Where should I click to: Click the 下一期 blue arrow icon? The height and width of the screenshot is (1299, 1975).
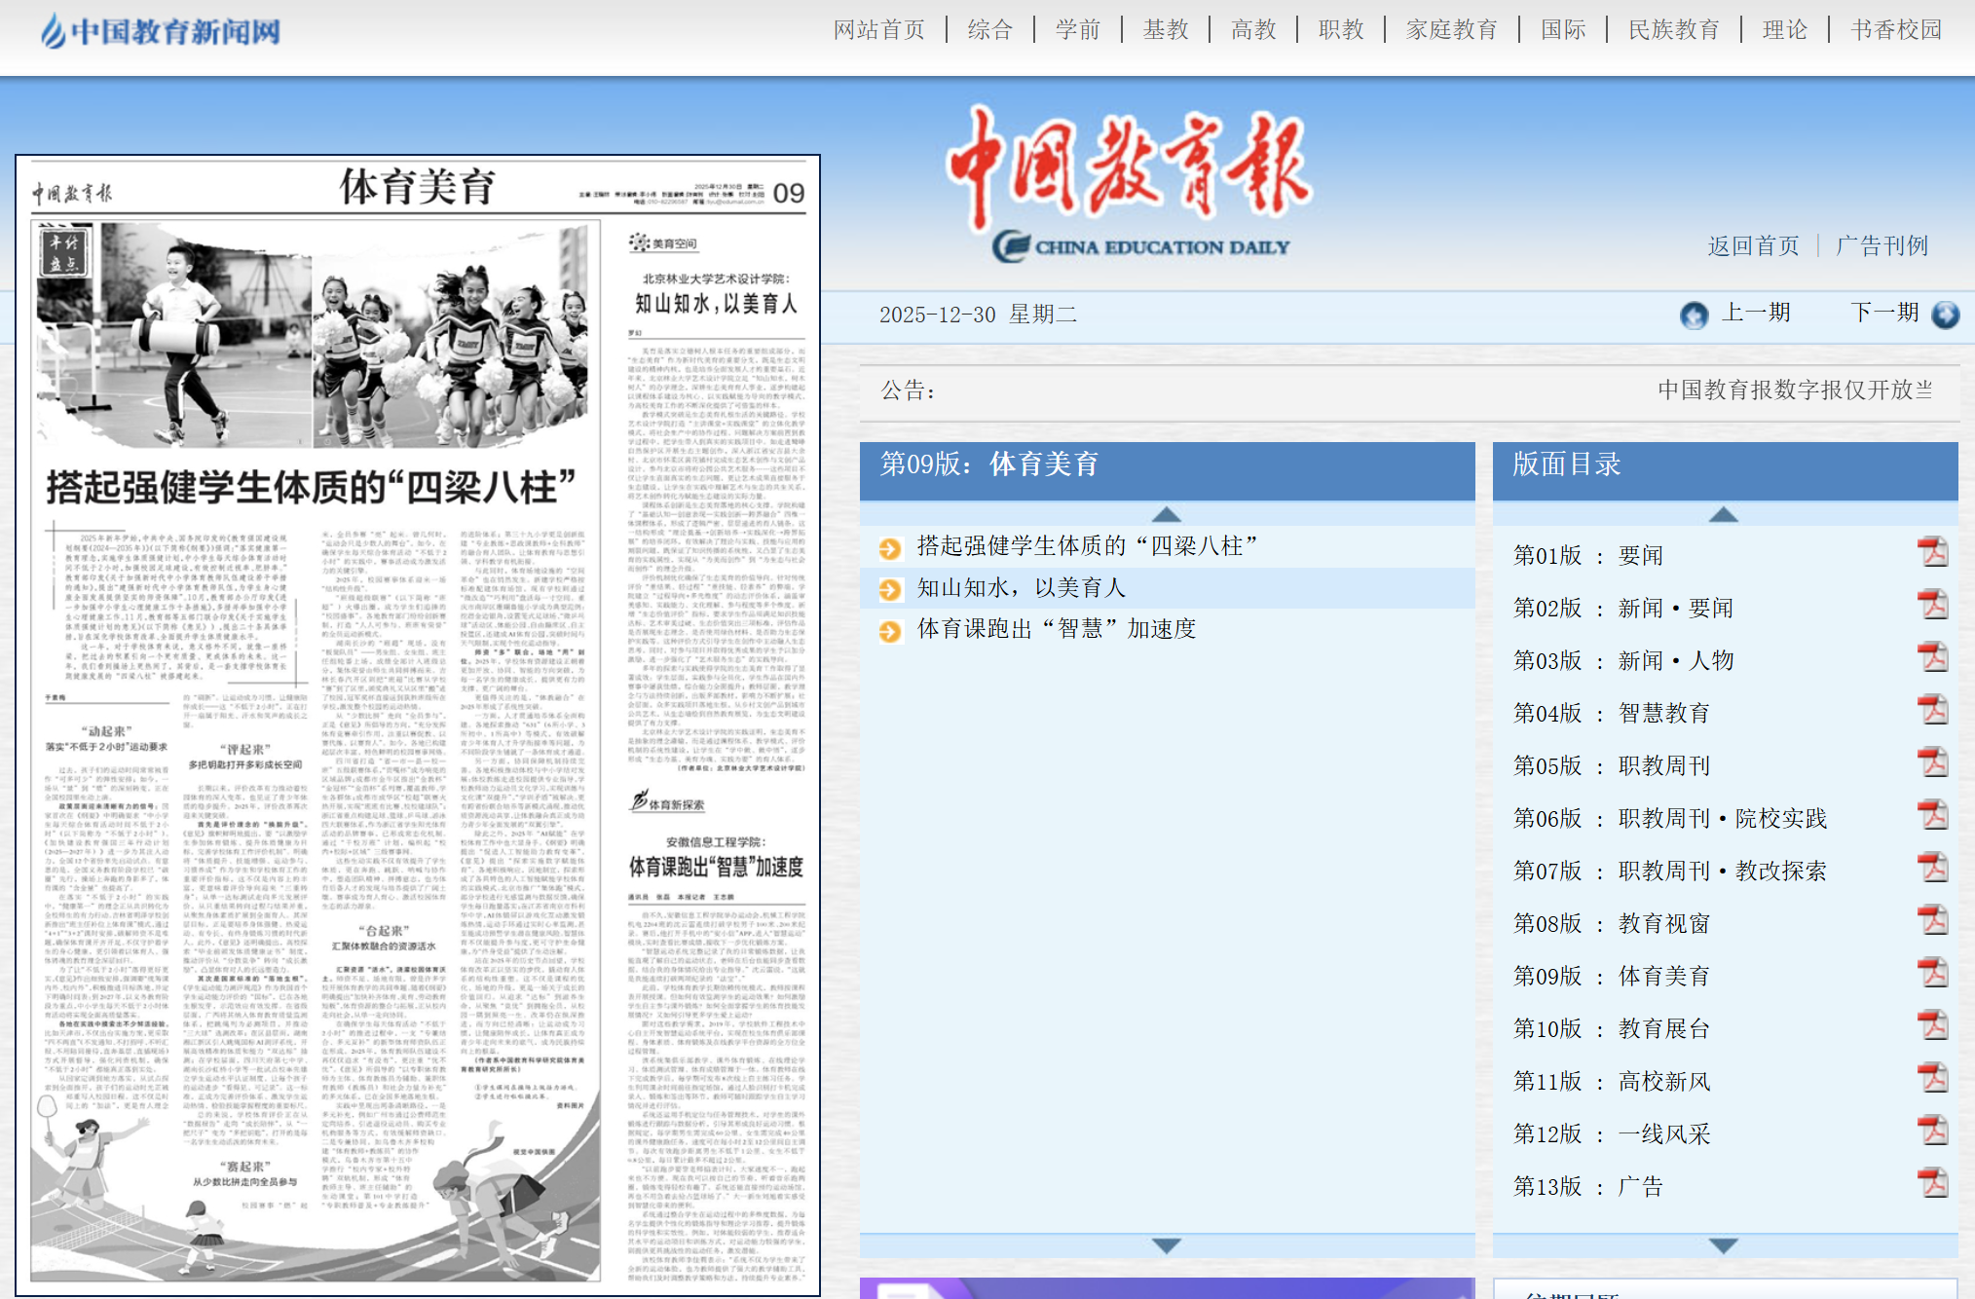(1945, 315)
